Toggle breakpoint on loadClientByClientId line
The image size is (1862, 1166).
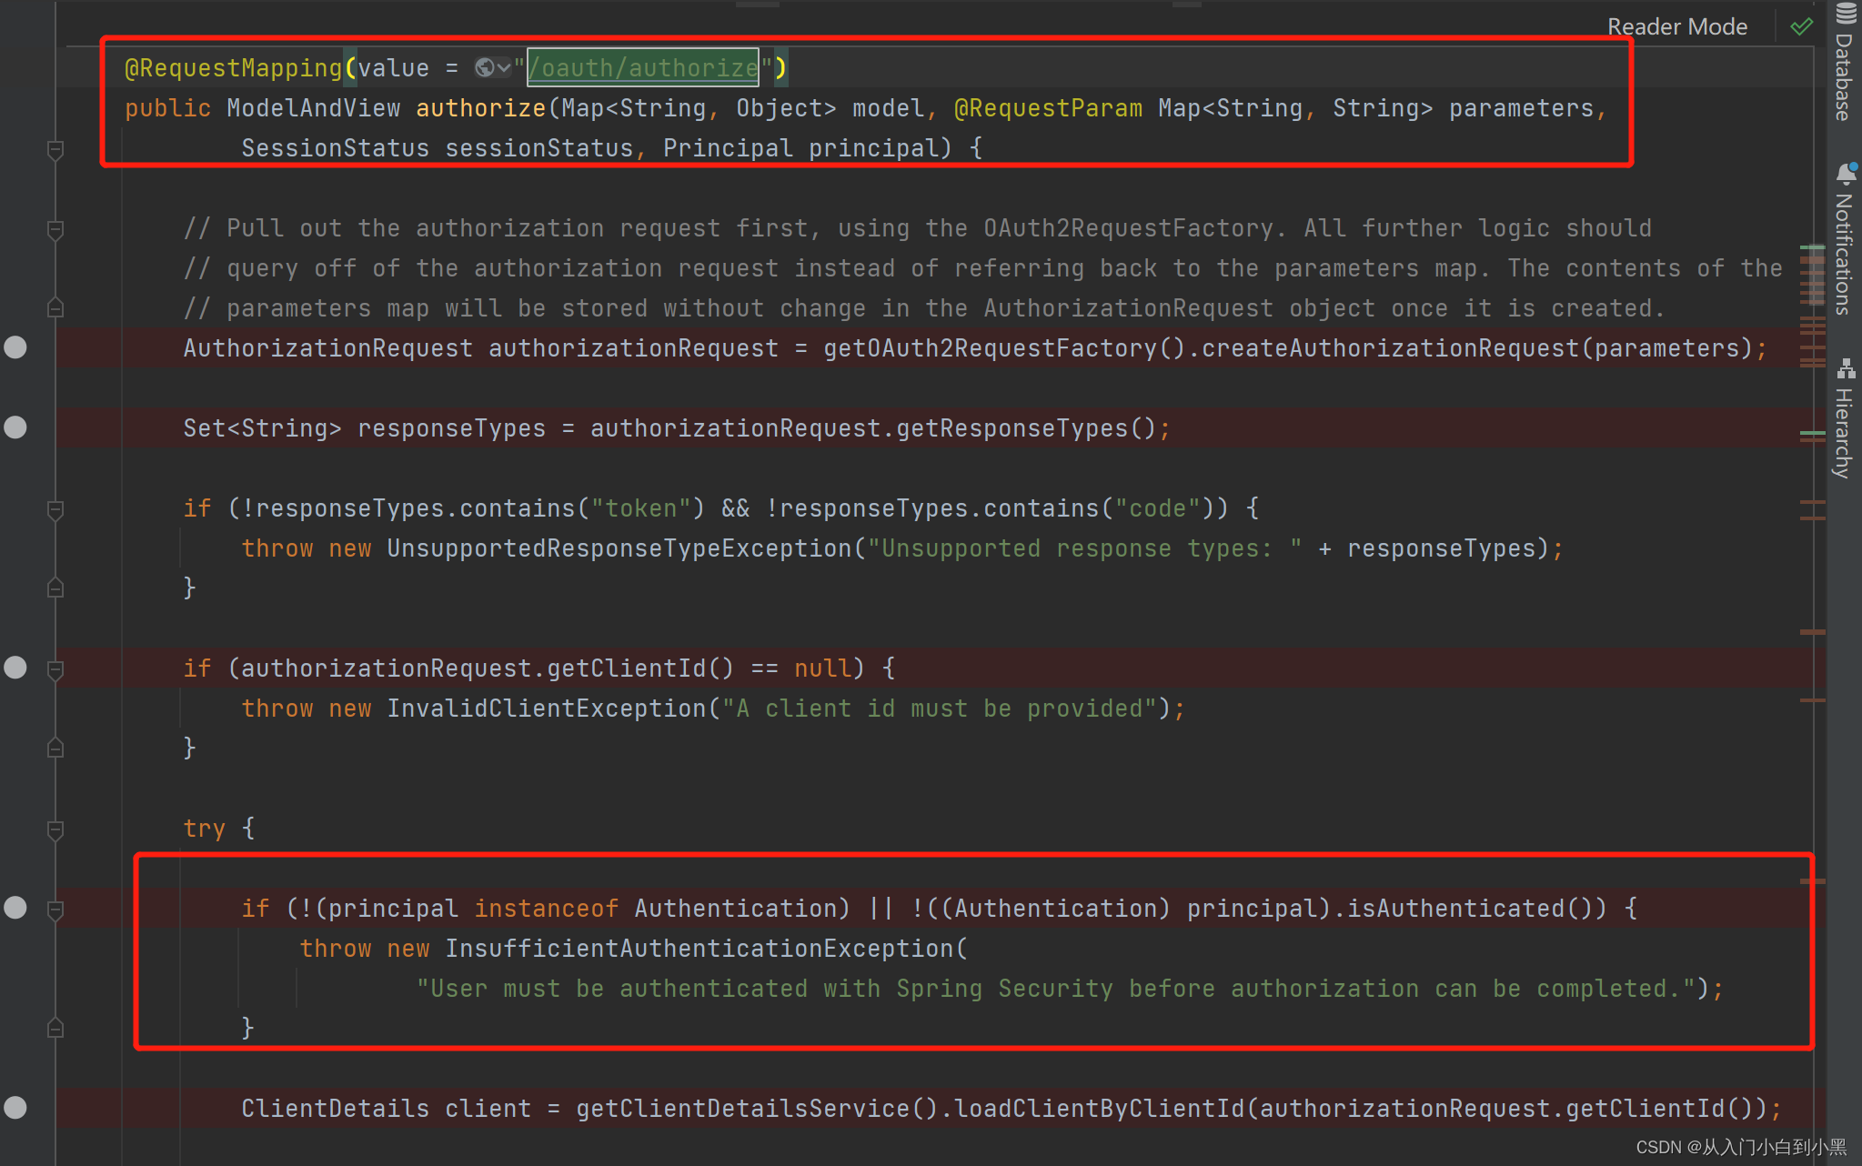click(15, 1108)
